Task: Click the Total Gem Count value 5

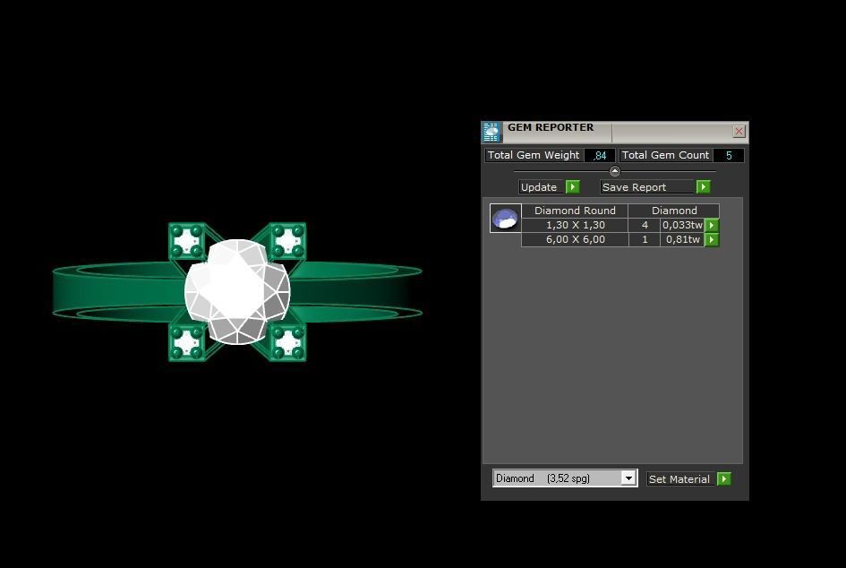Action: point(729,156)
